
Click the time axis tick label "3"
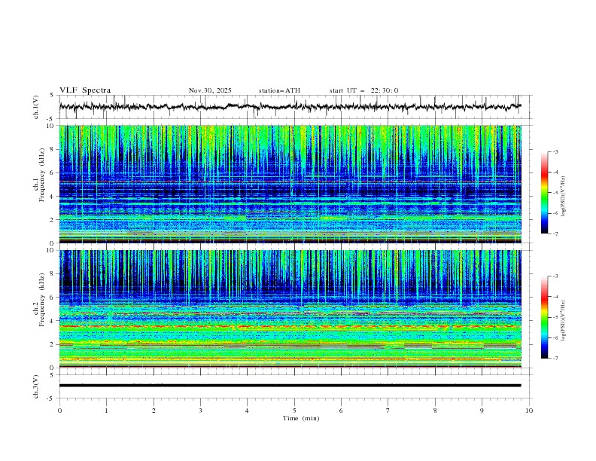(200, 411)
